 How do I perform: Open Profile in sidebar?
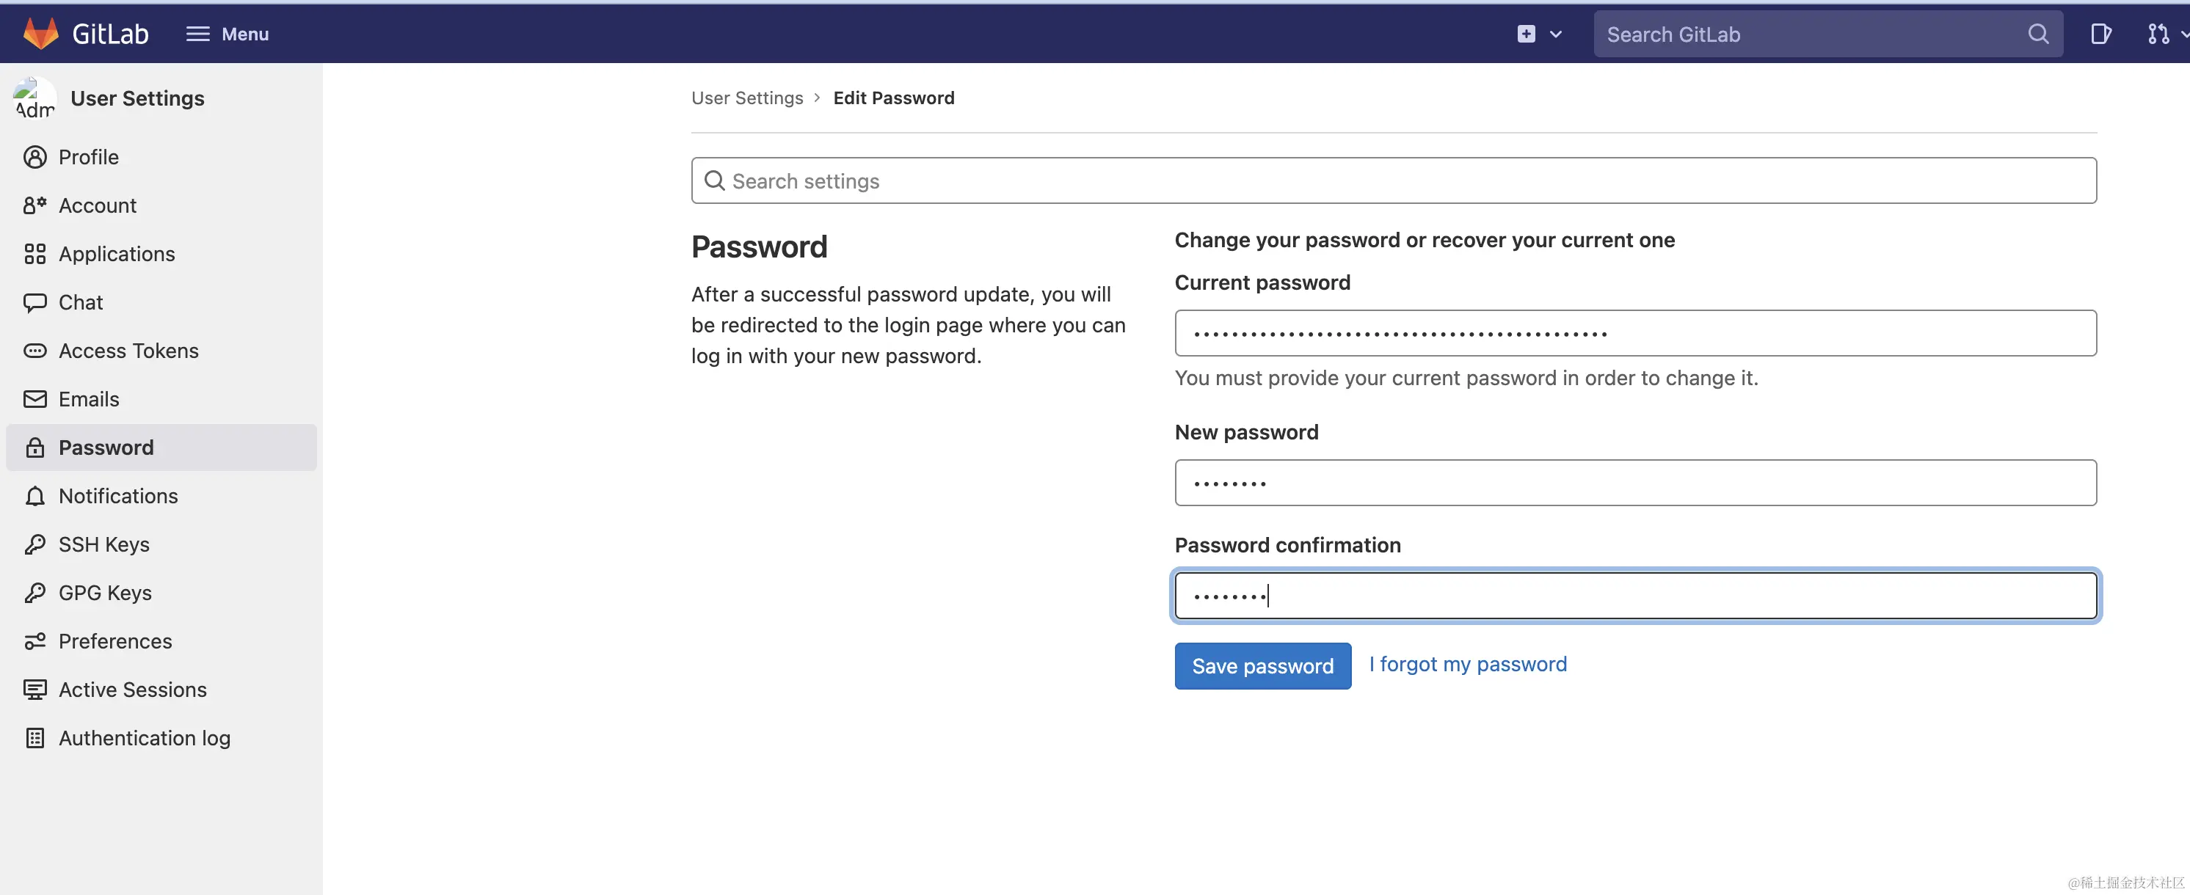pyautogui.click(x=88, y=157)
